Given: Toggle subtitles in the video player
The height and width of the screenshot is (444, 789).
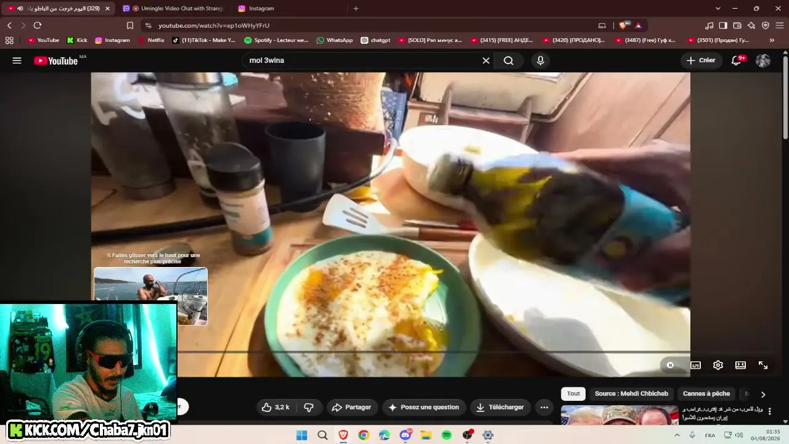Looking at the screenshot, I should (695, 365).
